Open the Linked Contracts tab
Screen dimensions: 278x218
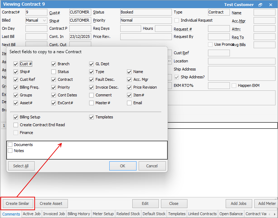pos(202,214)
